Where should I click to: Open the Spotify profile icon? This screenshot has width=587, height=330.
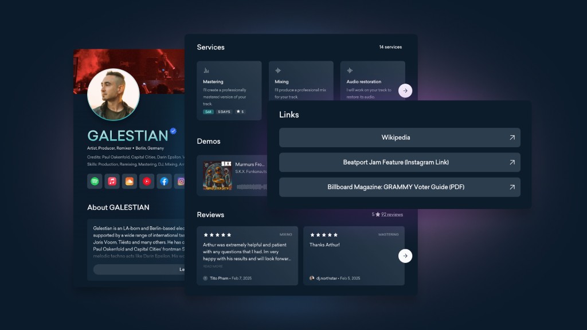point(95,181)
